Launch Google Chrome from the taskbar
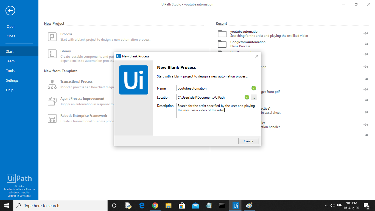The width and height of the screenshot is (375, 211). (x=155, y=206)
